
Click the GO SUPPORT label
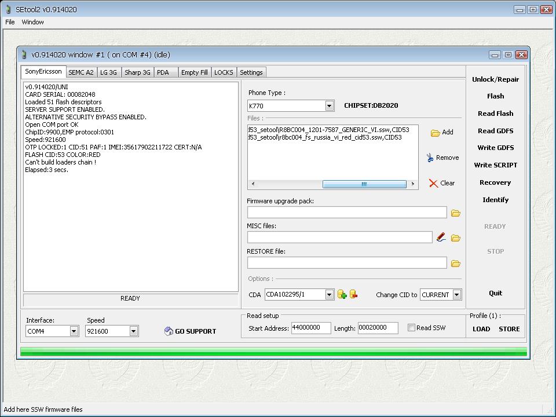click(x=195, y=331)
